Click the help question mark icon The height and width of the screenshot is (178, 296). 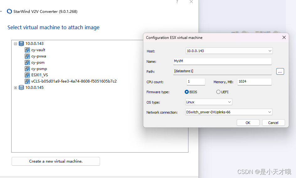177,2
